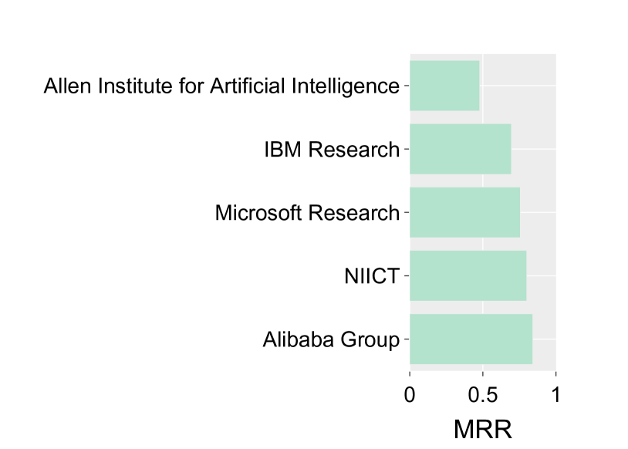Click the Microsoft Research axis label
Viewport: 628px width, 449px height.
(x=307, y=212)
